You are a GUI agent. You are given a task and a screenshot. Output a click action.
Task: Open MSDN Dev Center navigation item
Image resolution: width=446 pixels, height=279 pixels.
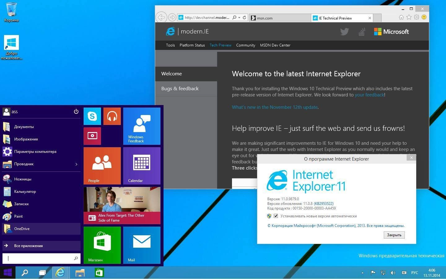tap(275, 45)
